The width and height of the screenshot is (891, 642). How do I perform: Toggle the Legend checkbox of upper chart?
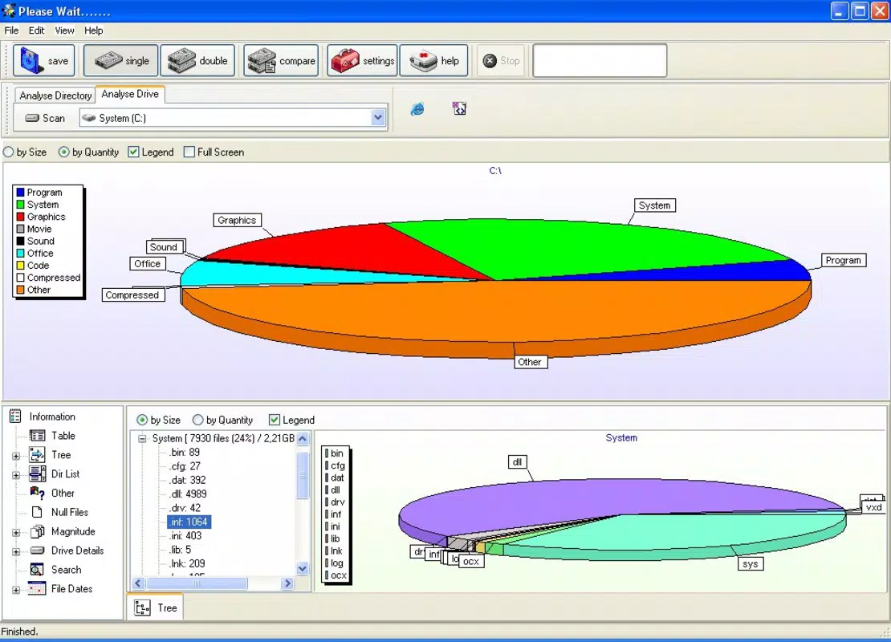[x=133, y=152]
